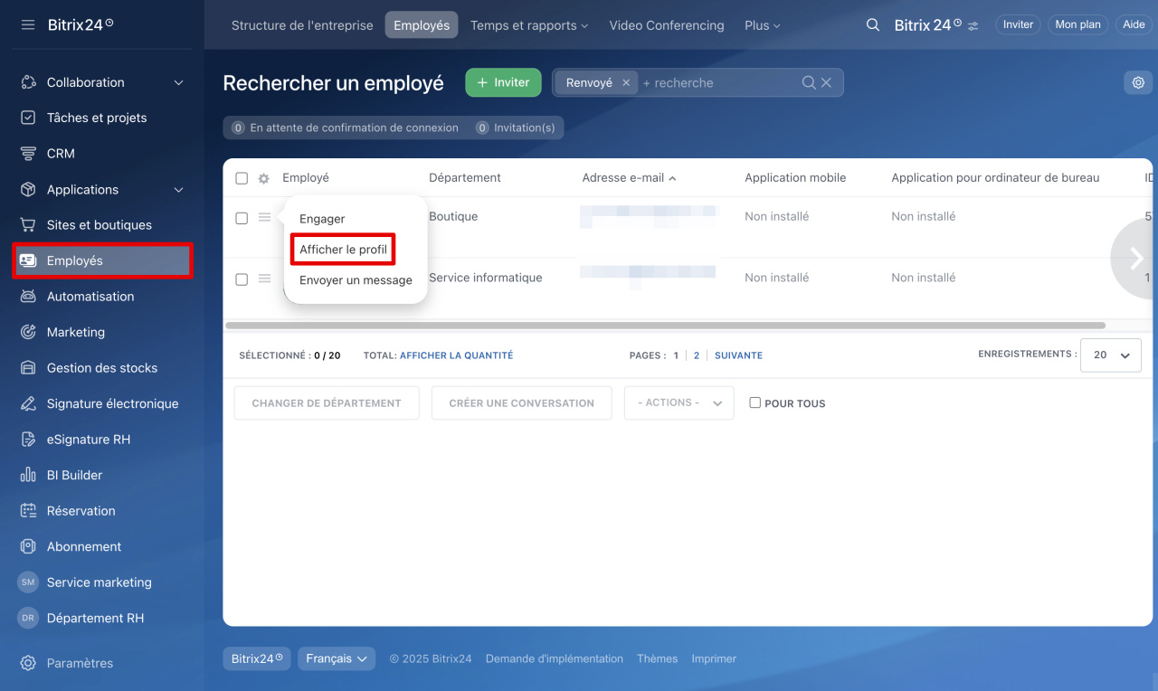Image resolution: width=1158 pixels, height=691 pixels.
Task: Check the Service informatique row checkbox
Action: click(242, 279)
